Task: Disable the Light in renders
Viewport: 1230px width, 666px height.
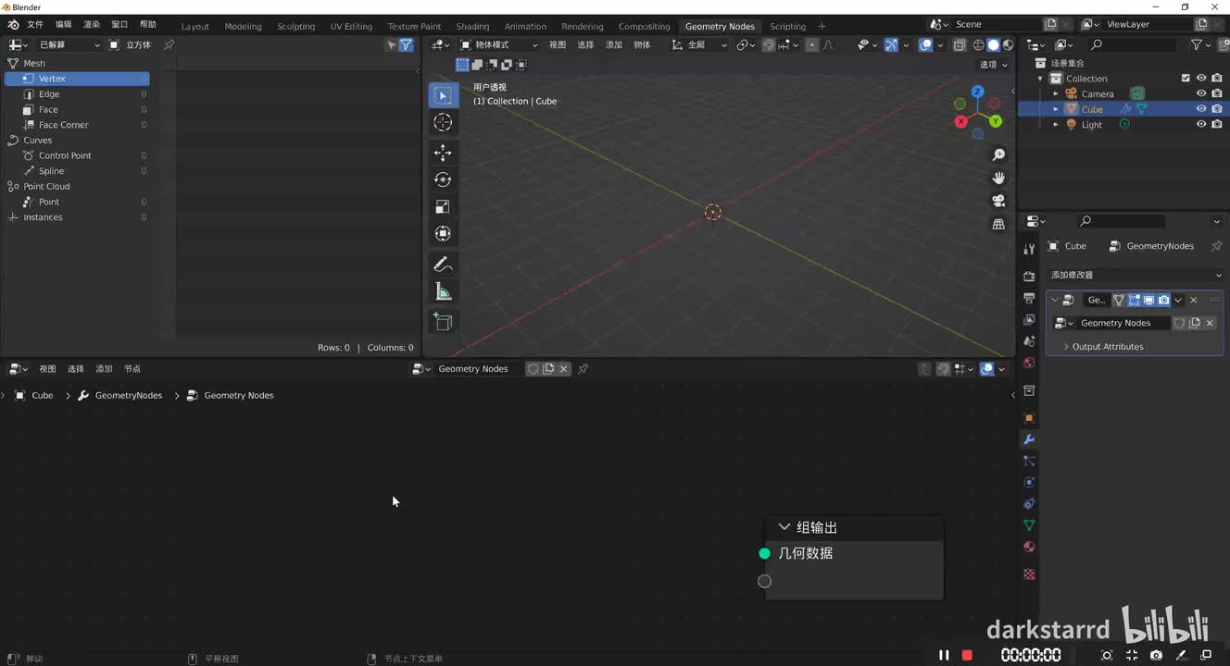Action: tap(1216, 124)
